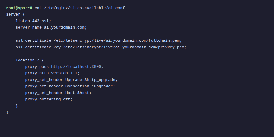
Task: Click the http://localhost:3000 proxy URL
Action: click(x=77, y=67)
